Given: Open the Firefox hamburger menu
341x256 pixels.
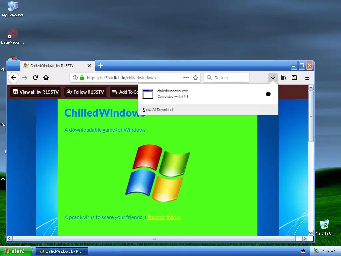Looking at the screenshot, I should point(307,78).
